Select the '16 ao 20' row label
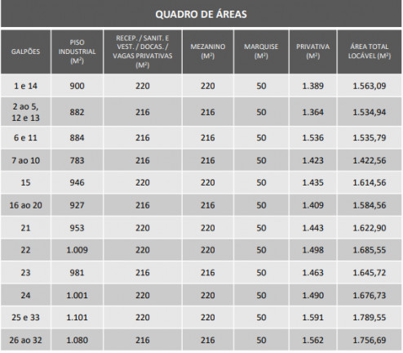Viewport: 403px width, 353px height. tap(25, 205)
